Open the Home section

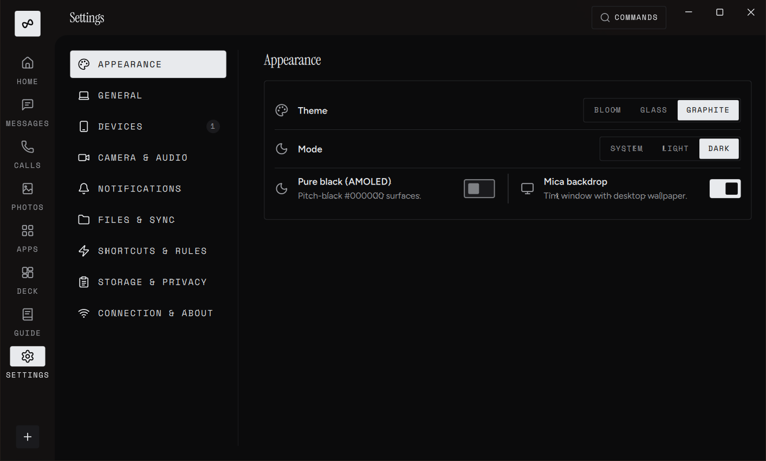pyautogui.click(x=28, y=70)
